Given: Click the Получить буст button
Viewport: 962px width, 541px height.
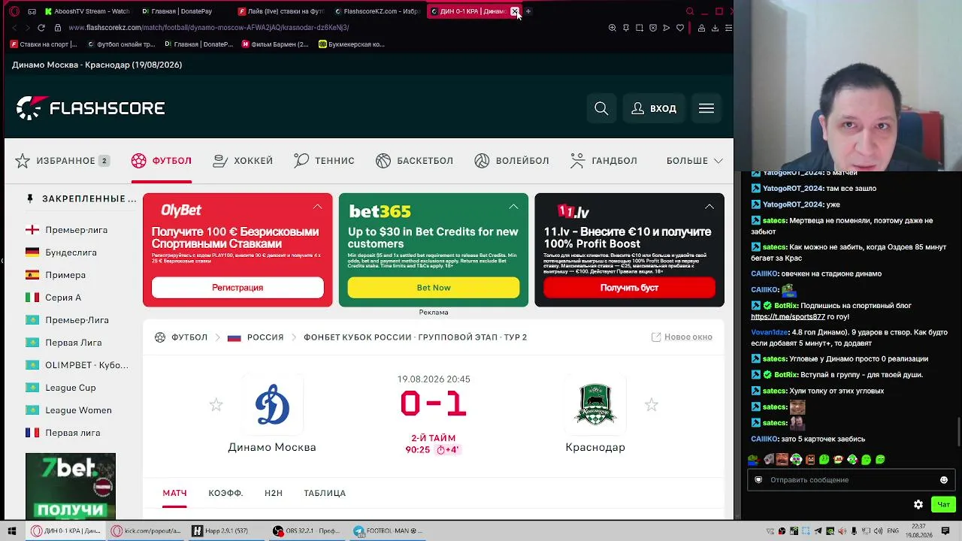Looking at the screenshot, I should tap(629, 288).
